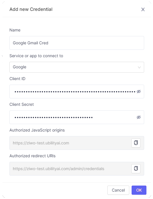Image resolution: width=153 pixels, height=199 pixels.
Task: Click the Client Secret label
Action: pos(21,104)
